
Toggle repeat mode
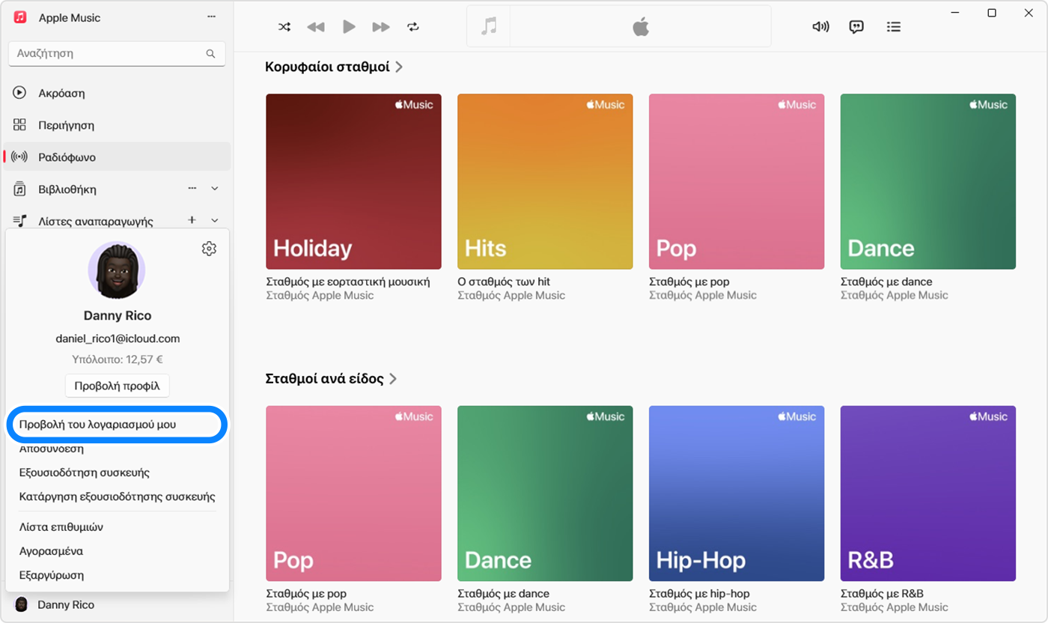[x=413, y=27]
